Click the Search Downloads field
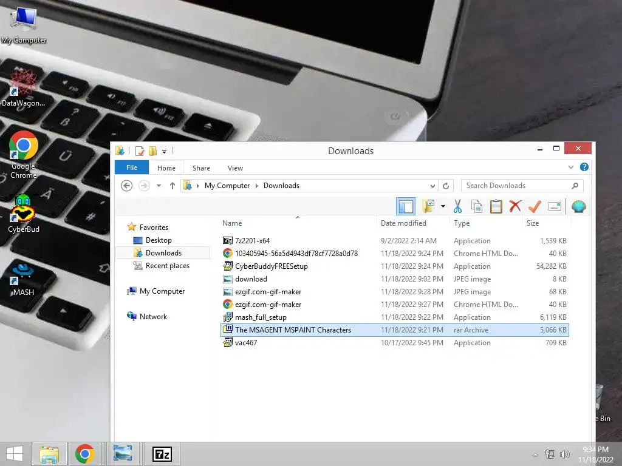This screenshot has height=466, width=622. click(522, 186)
